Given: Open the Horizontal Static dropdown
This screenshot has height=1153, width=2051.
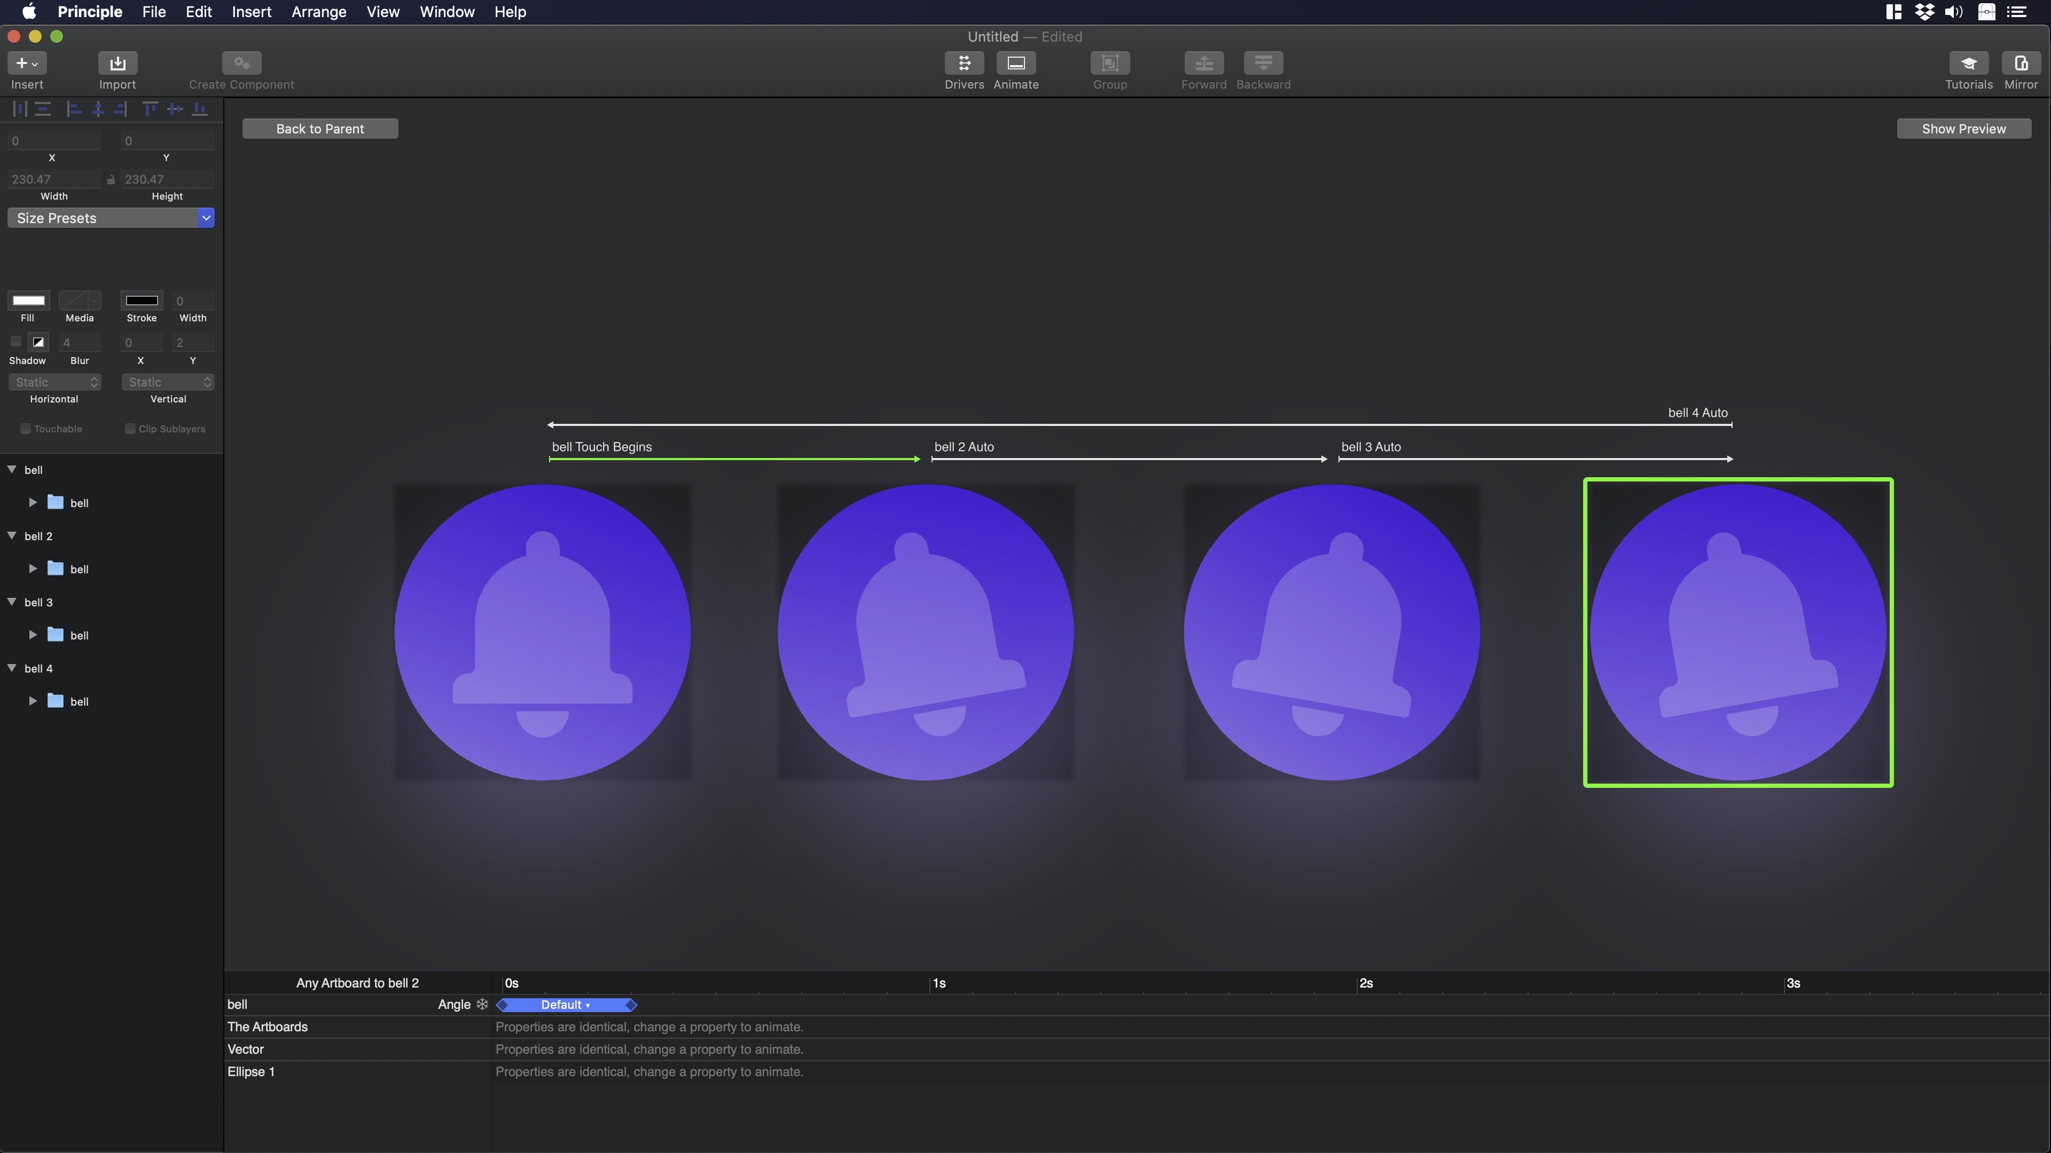Looking at the screenshot, I should coord(53,382).
